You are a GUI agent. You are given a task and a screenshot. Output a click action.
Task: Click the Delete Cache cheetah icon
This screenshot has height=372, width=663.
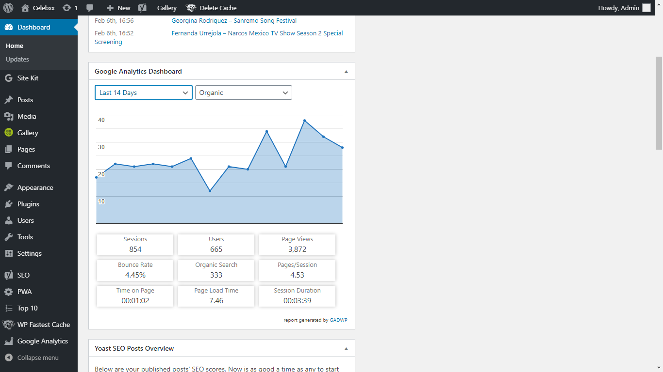191,8
